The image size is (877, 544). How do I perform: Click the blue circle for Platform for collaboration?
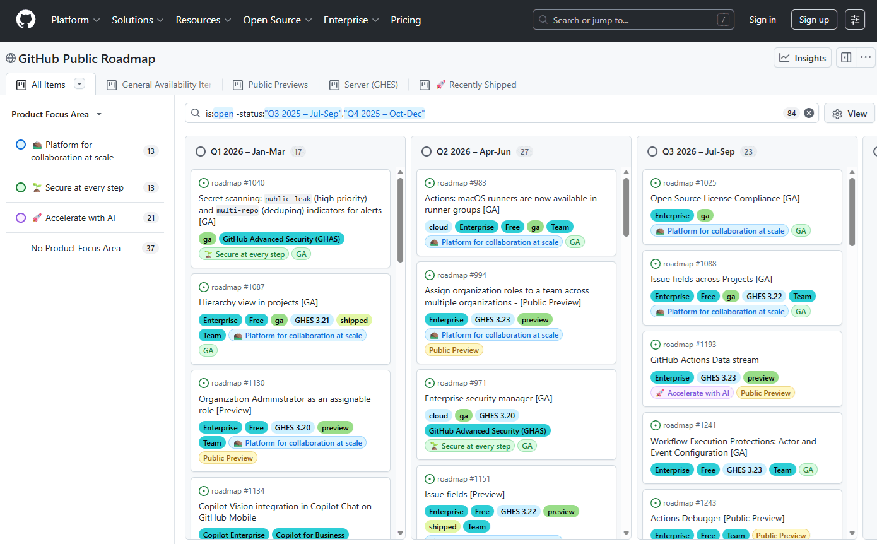pos(21,145)
